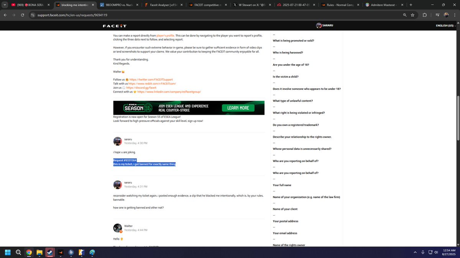This screenshot has width=460, height=258.
Task: Open the ENGLISH (US) language dropdown
Action: 446,26
